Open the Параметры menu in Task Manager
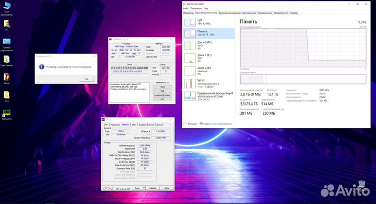Image resolution: width=376 pixels, height=204 pixels. coord(196,8)
